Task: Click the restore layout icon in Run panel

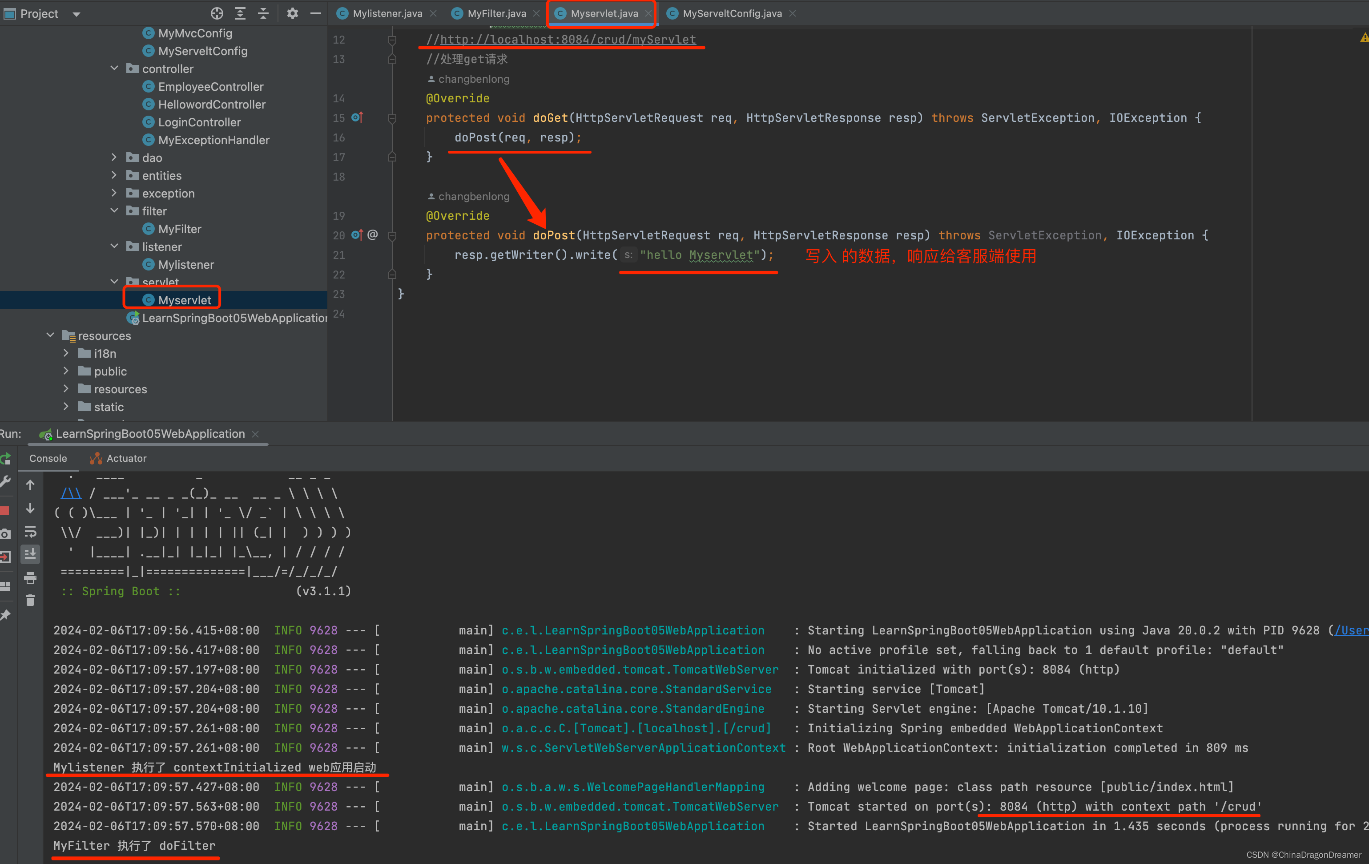Action: 6,586
